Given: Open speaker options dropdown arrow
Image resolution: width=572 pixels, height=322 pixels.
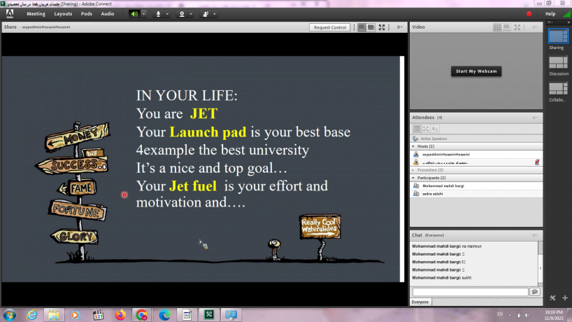Looking at the screenshot, I should coord(144,14).
